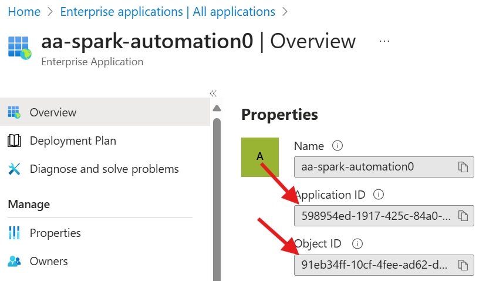Viewport: 486px width, 281px height.
Task: Collapse the left navigation menu
Action: (213, 93)
